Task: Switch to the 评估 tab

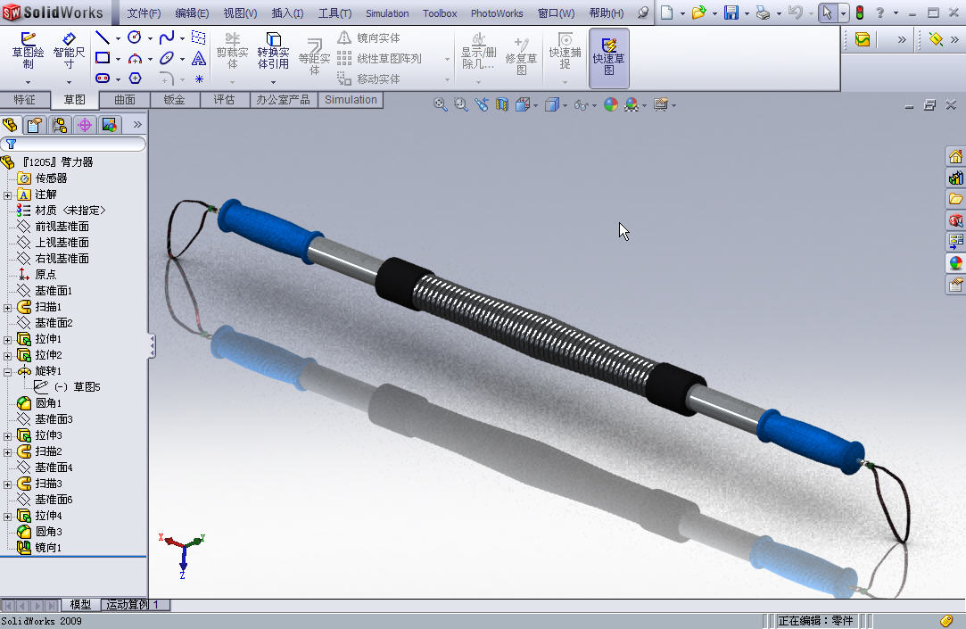Action: tap(224, 100)
